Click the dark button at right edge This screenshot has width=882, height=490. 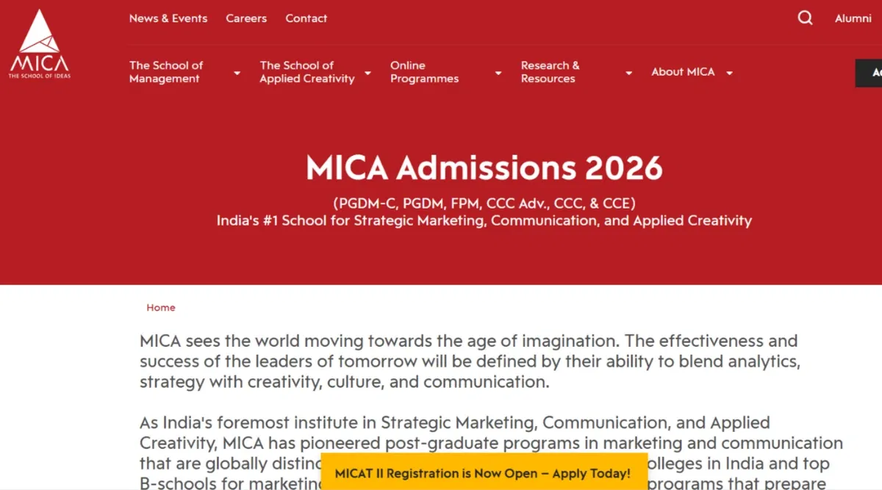click(x=869, y=73)
